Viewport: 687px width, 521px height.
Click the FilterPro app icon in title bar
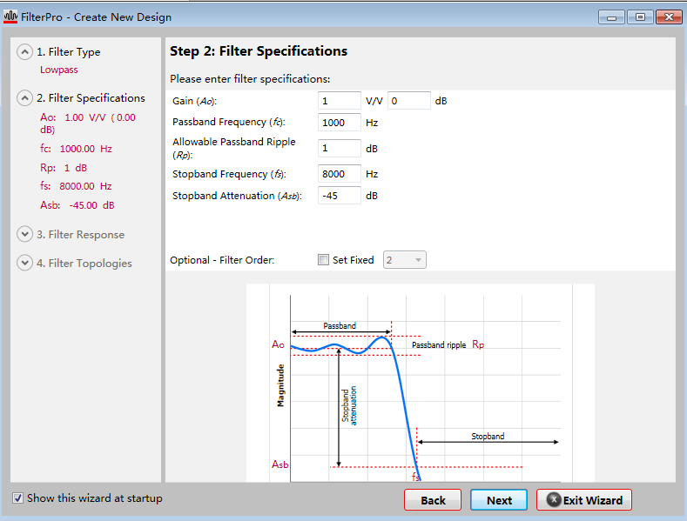coord(10,17)
